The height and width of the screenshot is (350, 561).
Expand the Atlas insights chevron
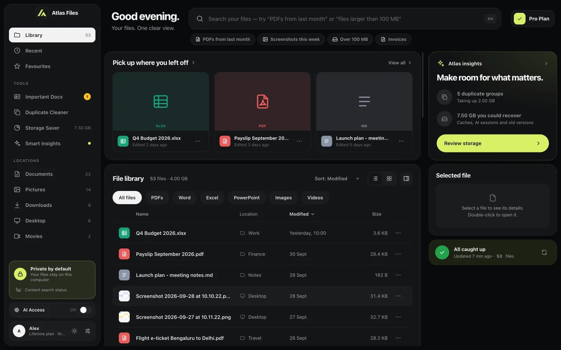pos(546,63)
